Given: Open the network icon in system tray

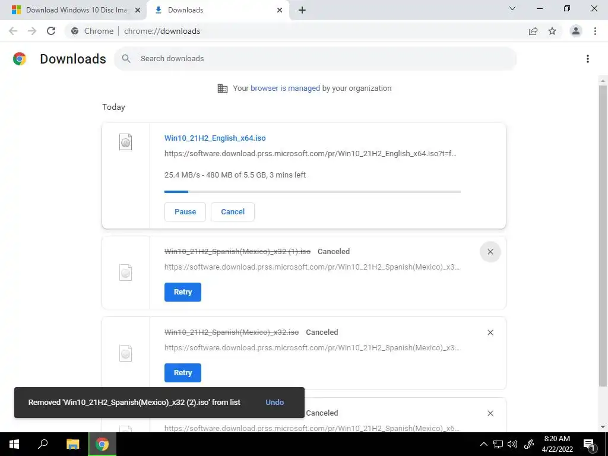Looking at the screenshot, I should (498, 444).
